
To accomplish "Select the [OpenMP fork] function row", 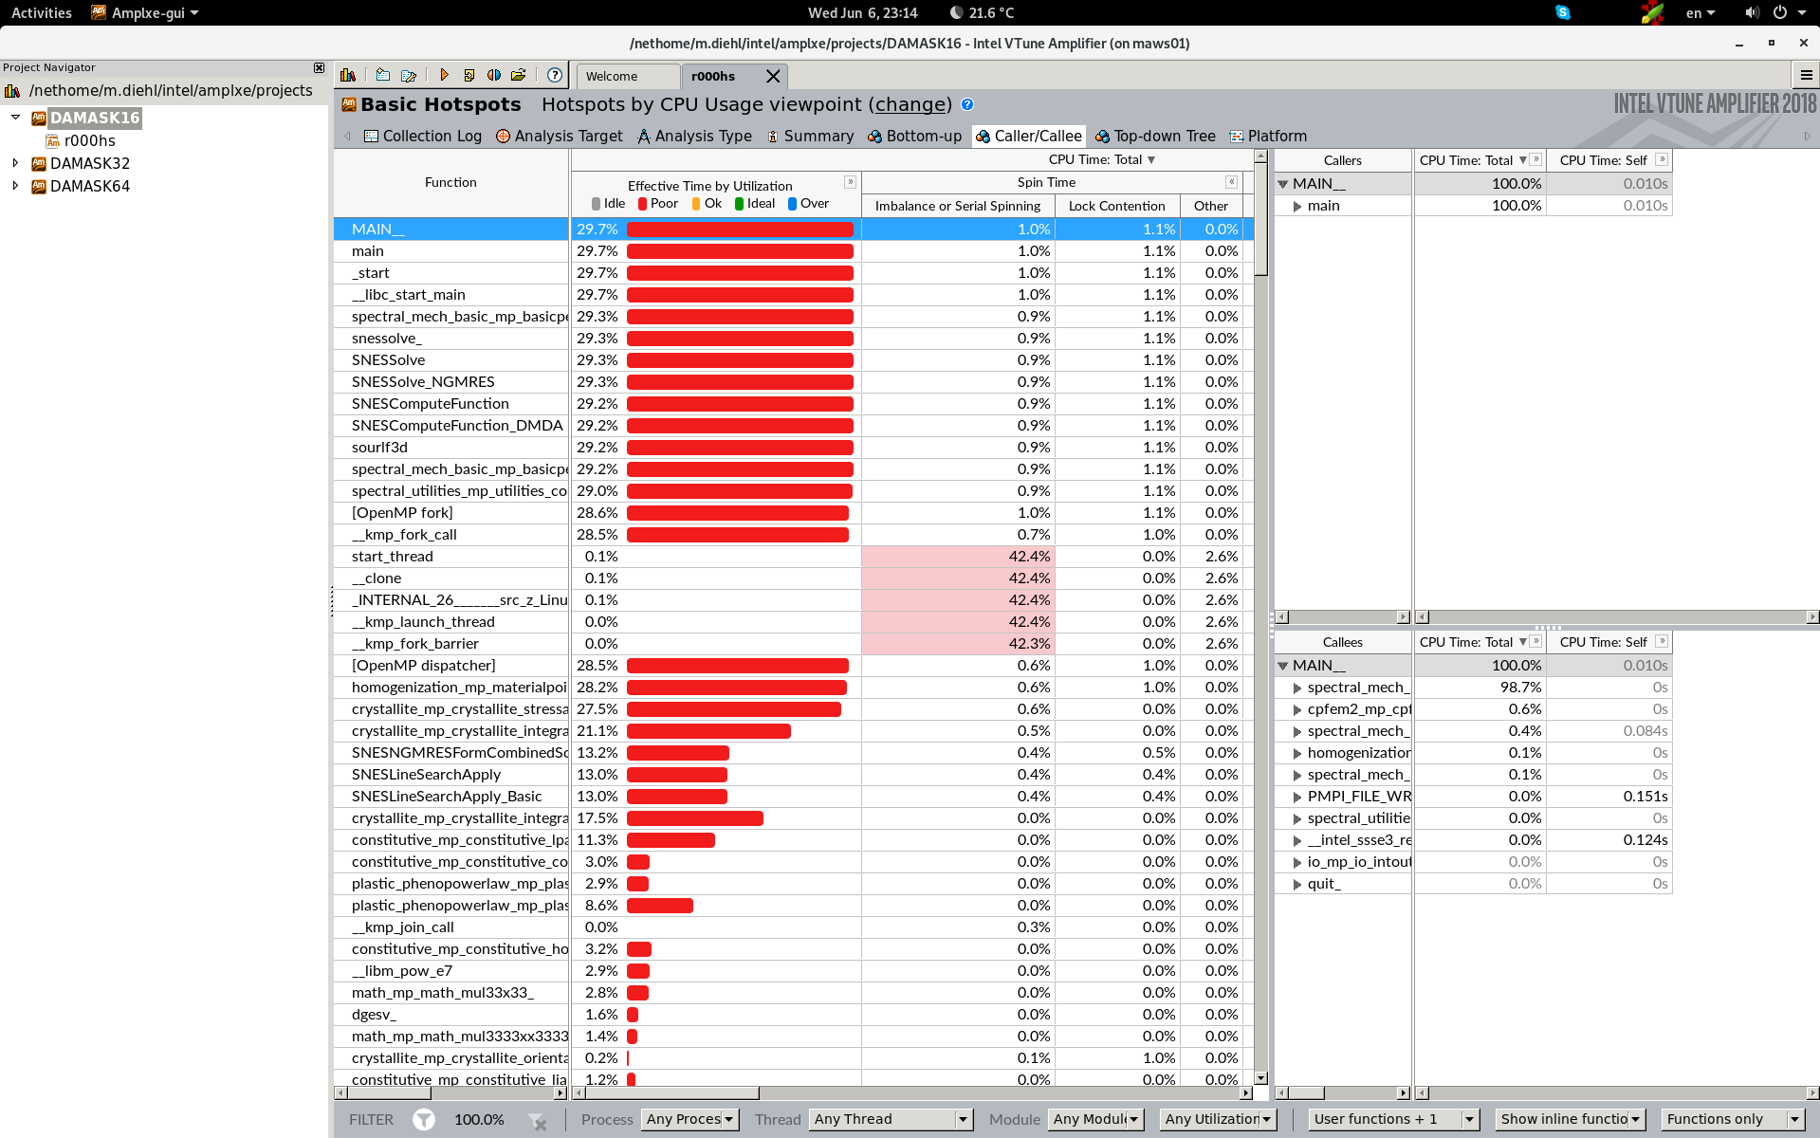I will [x=450, y=513].
